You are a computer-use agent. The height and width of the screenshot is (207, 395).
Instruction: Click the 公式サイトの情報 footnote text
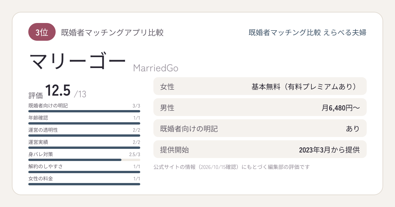coord(232,167)
